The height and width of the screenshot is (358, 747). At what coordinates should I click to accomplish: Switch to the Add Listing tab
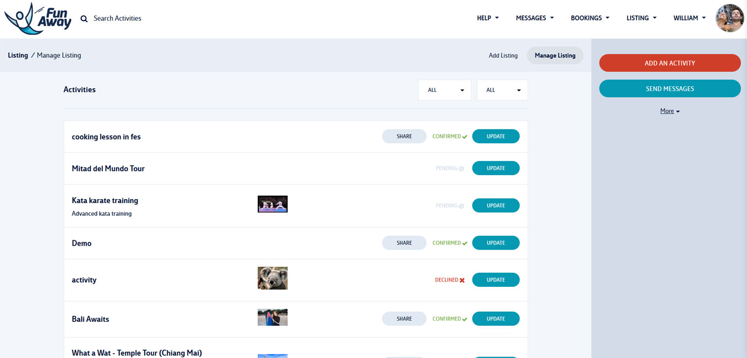pos(503,56)
